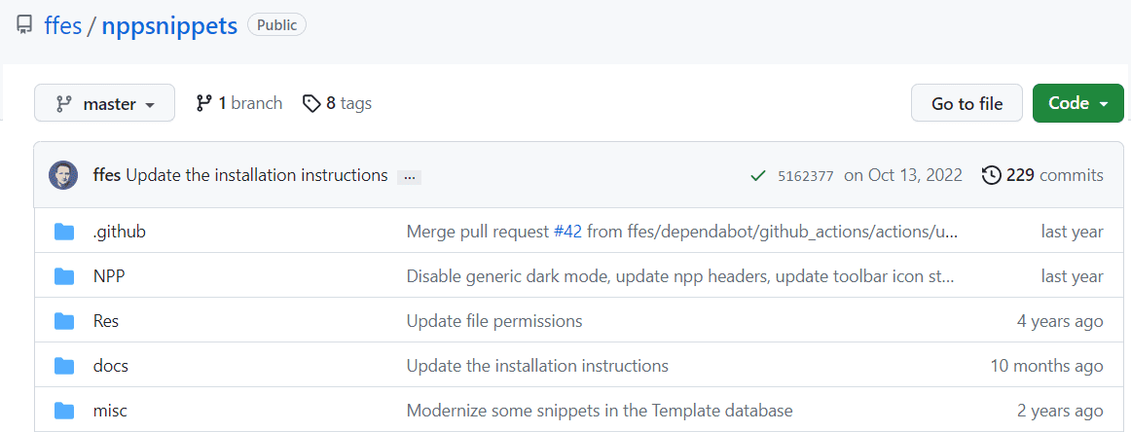This screenshot has height=432, width=1131.
Task: Click the Res folder icon
Action: click(x=64, y=321)
